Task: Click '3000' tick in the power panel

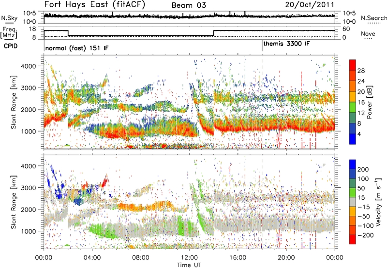Action: click(28, 88)
